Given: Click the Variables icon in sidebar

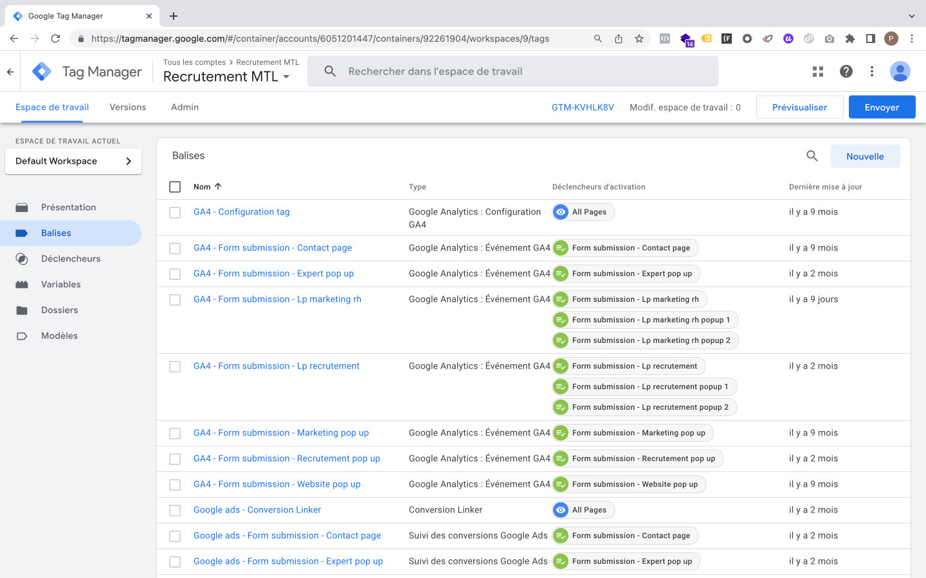Looking at the screenshot, I should pyautogui.click(x=22, y=285).
